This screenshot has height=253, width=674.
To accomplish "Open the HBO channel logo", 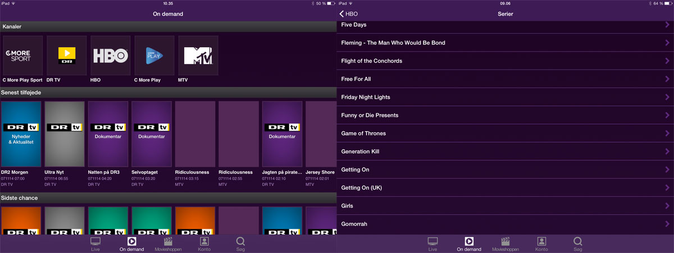I will 111,56.
